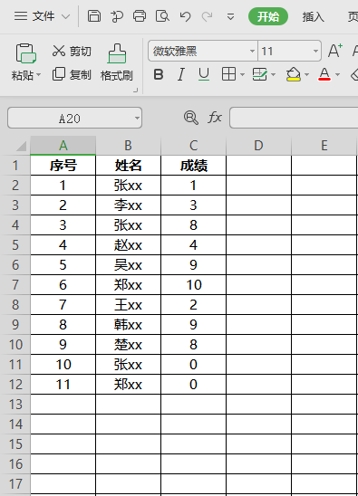
Task: Toggle Bold formatting
Action: click(x=159, y=74)
